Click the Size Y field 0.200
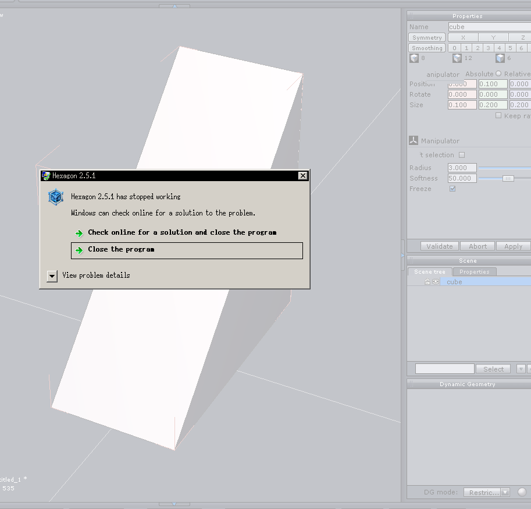The image size is (531, 509). 493,105
